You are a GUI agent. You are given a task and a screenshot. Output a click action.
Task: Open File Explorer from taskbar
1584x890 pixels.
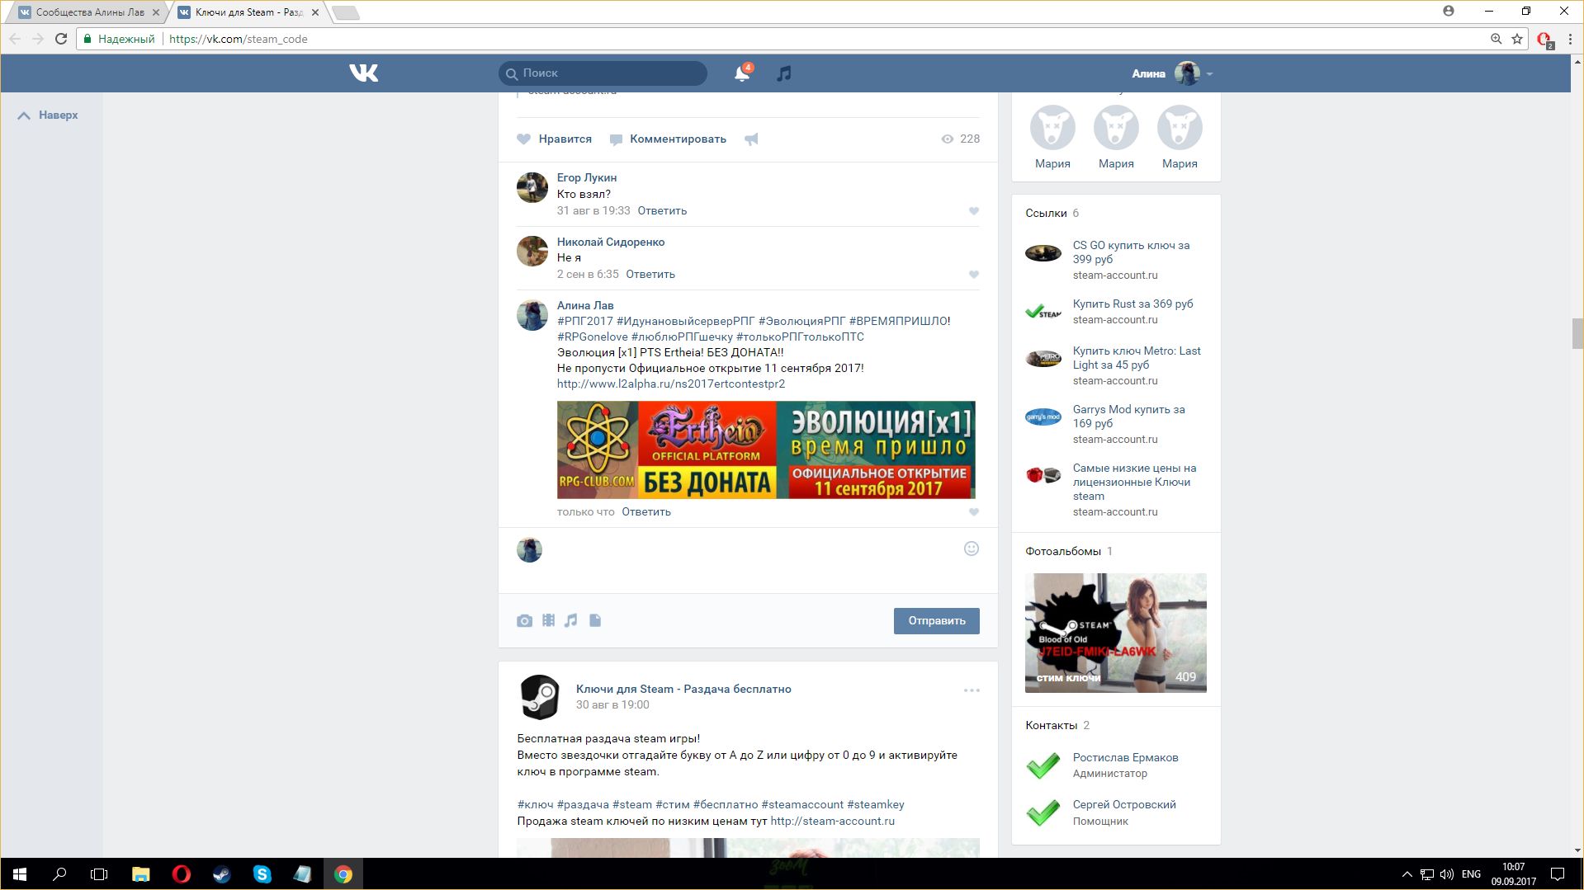tap(141, 874)
